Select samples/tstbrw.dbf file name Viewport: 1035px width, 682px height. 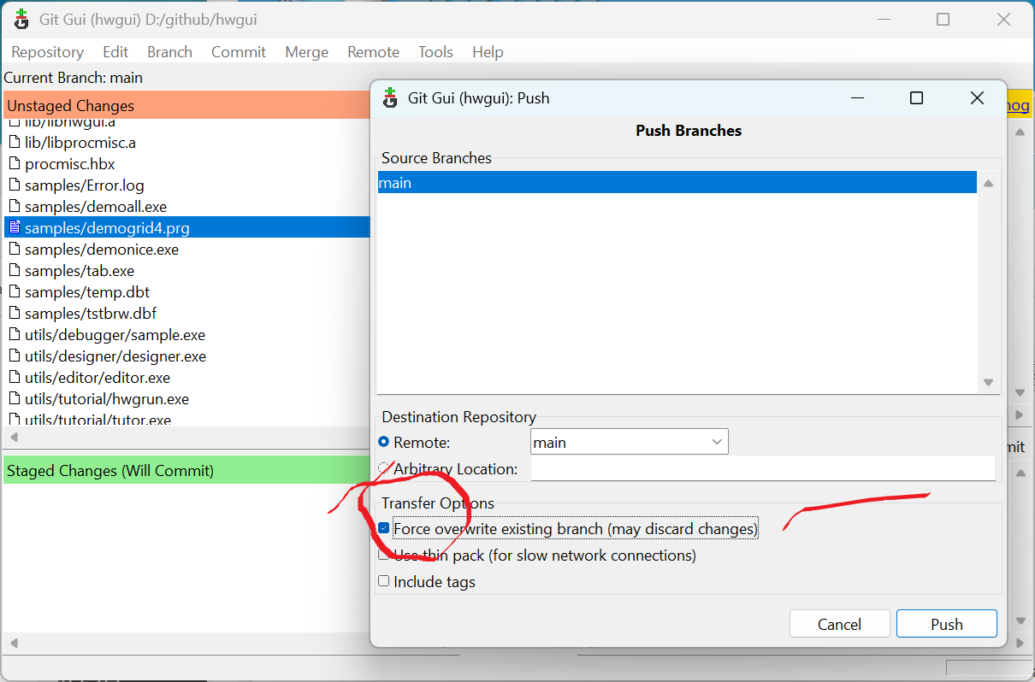[x=91, y=314]
